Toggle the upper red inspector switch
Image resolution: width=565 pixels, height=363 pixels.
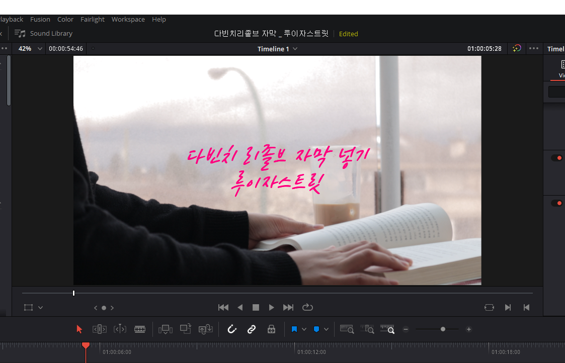point(557,158)
